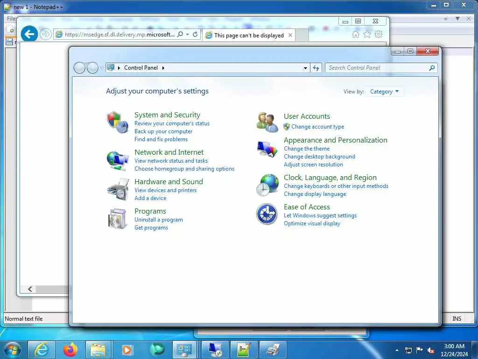
Task: Click the search magnifier in IE address bar
Action: [x=180, y=34]
